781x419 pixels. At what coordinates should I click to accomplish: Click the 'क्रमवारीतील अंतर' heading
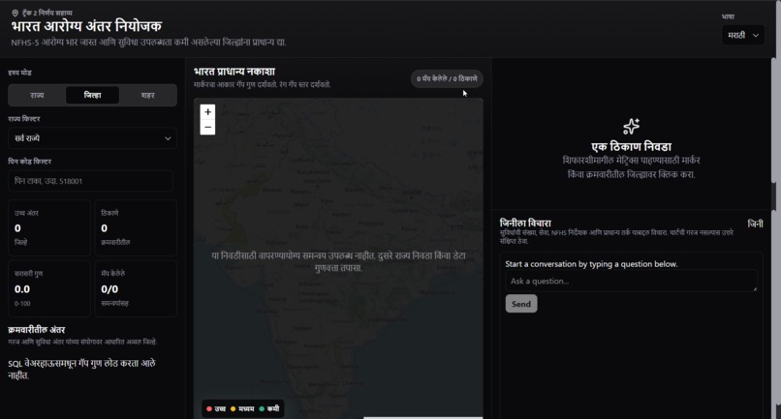point(37,330)
